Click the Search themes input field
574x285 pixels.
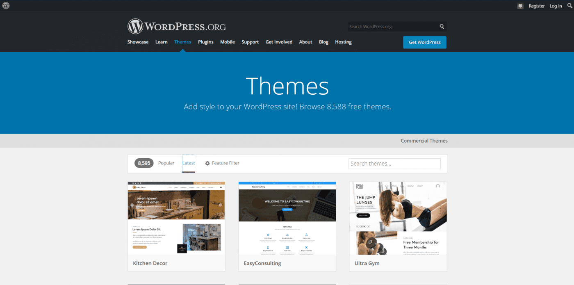(394, 164)
